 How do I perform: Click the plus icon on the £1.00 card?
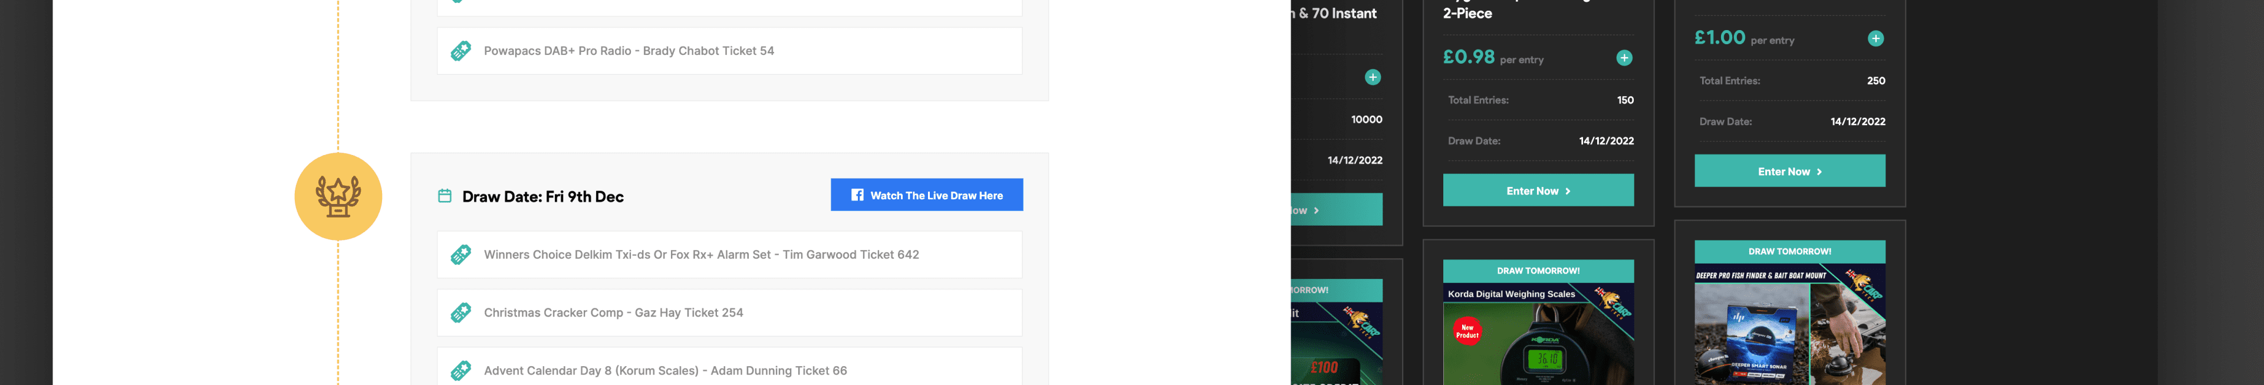point(1875,39)
